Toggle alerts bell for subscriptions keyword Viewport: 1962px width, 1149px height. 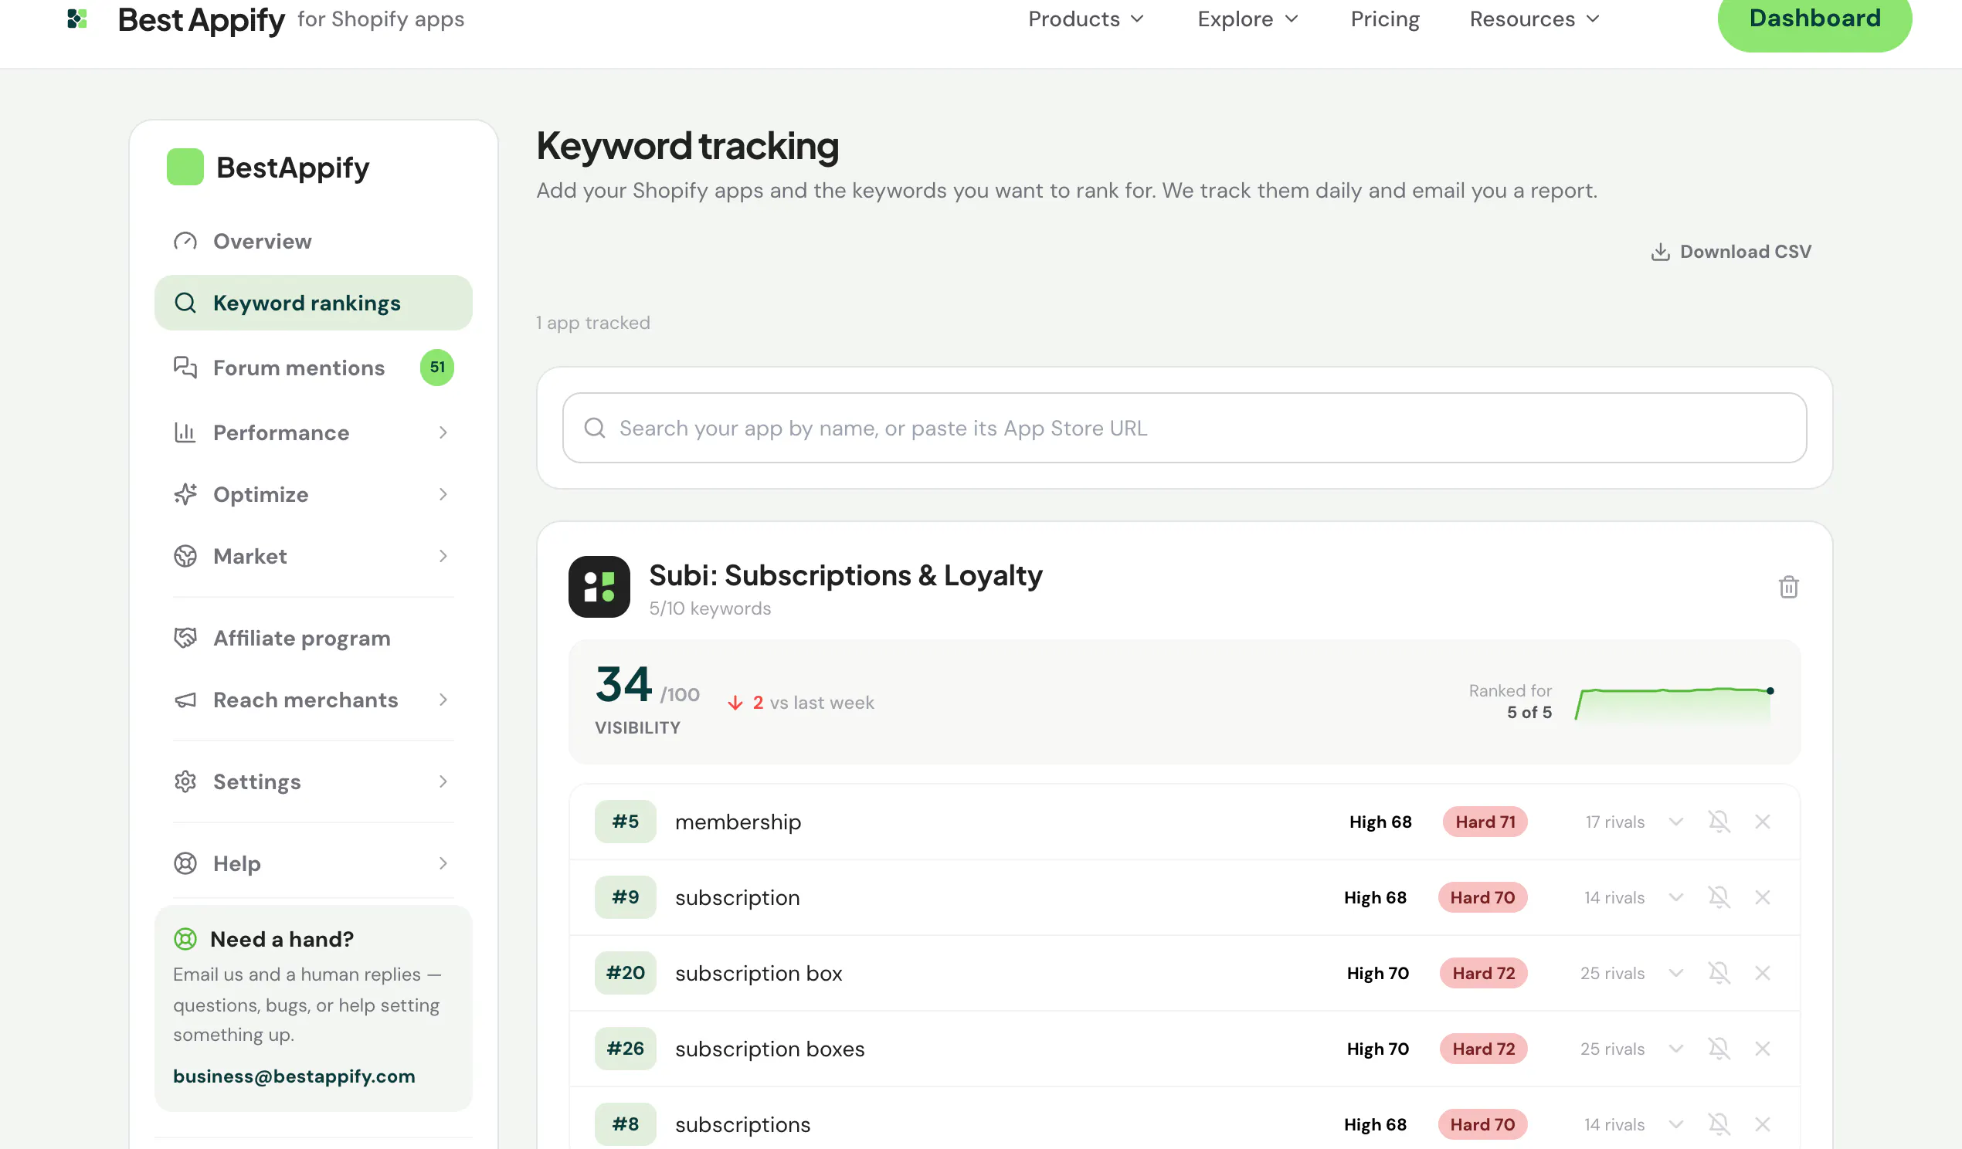coord(1719,1124)
